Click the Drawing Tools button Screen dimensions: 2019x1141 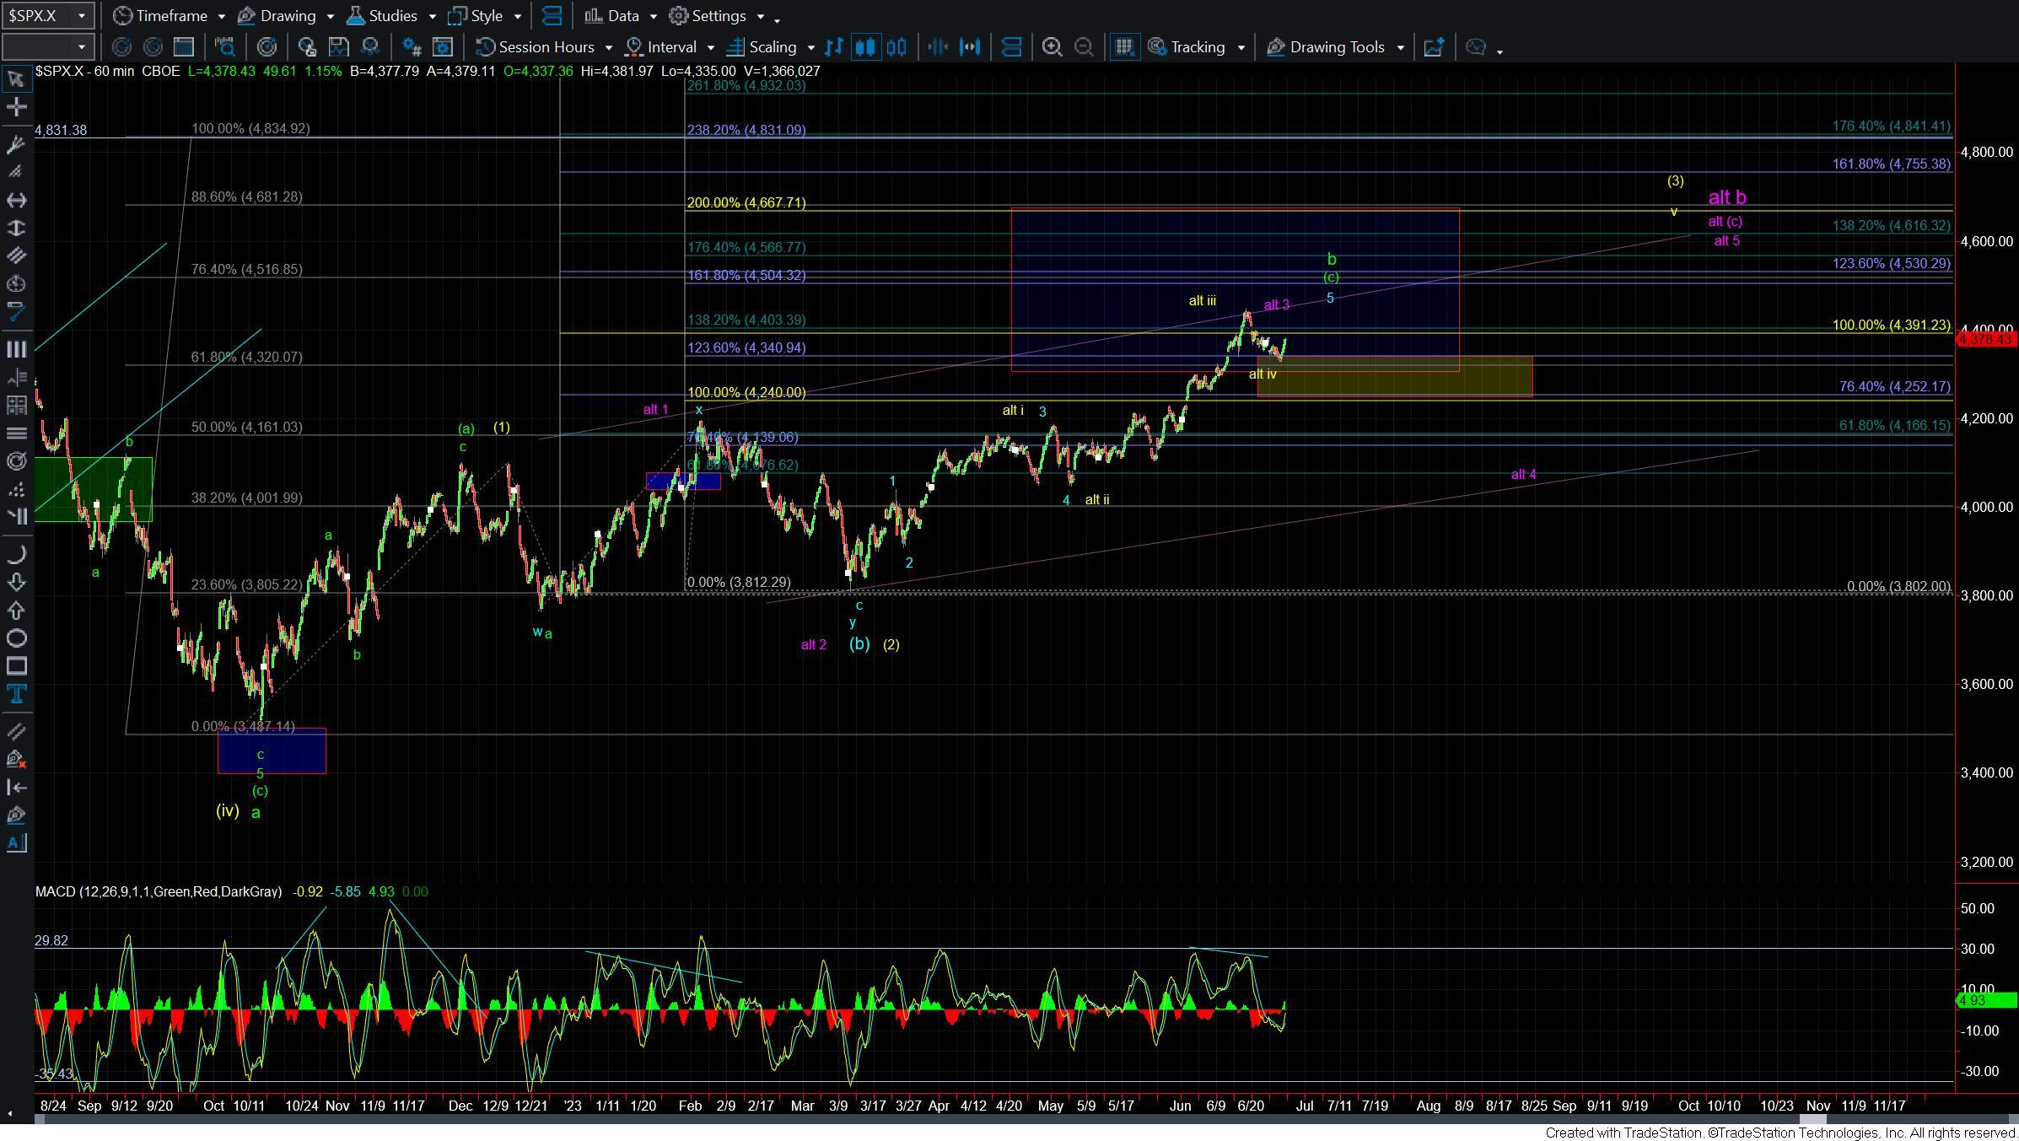[x=1337, y=47]
